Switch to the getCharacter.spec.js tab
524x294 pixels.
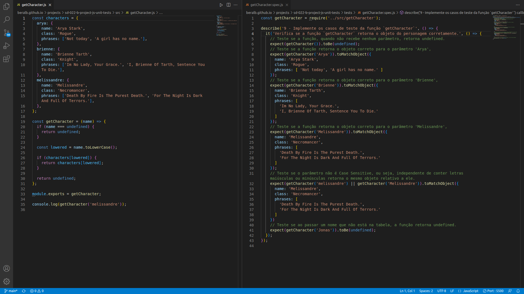[x=266, y=5]
